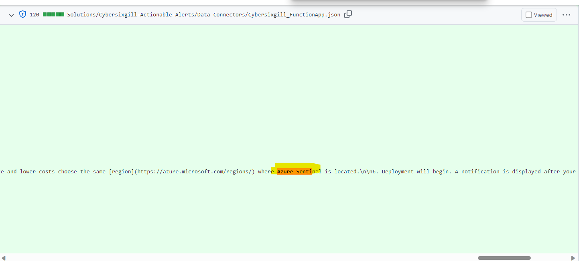
Task: Click the blue shield icon beside 120
Action: click(23, 14)
